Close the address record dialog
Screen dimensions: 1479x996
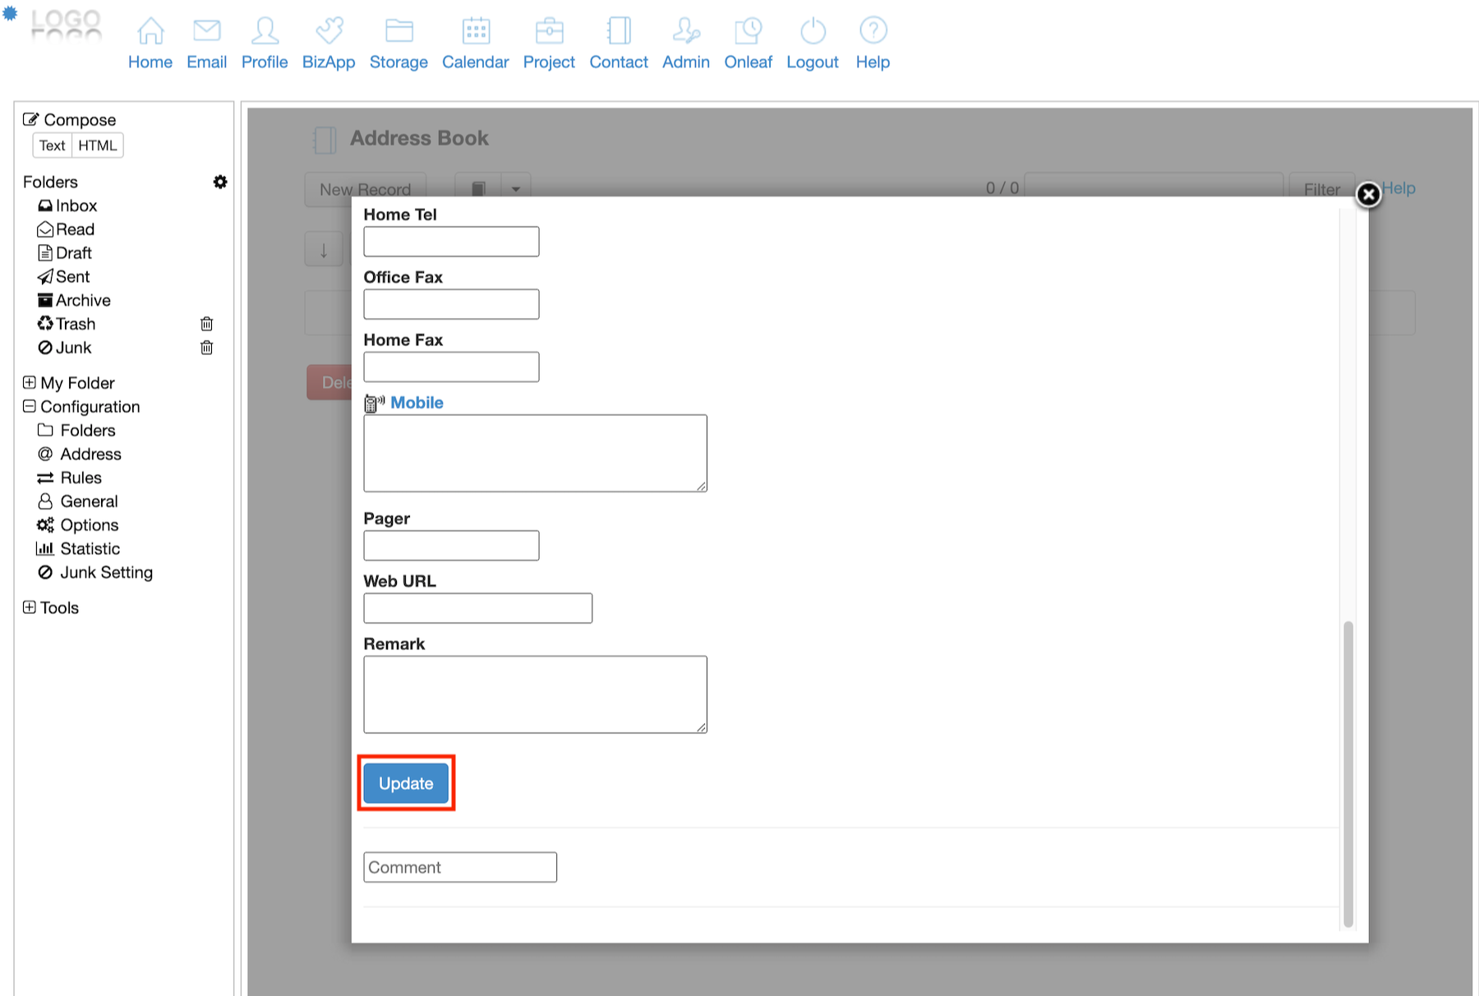click(1368, 195)
